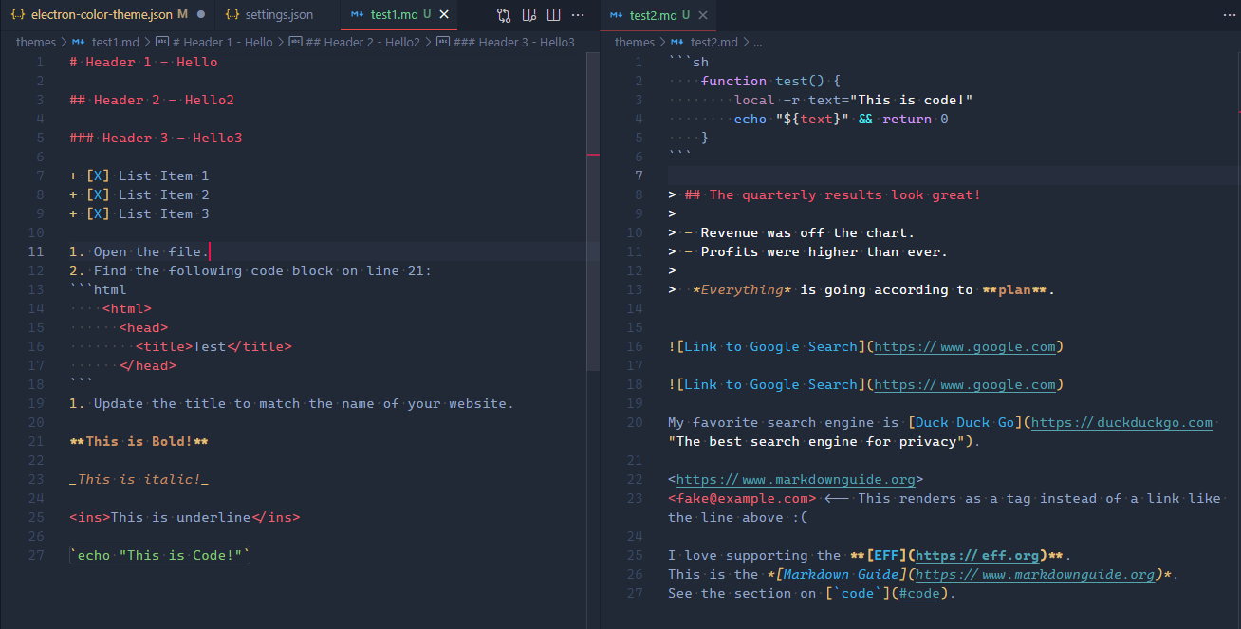Click the symbol icon before Header 2 breadcrumb
Image resolution: width=1241 pixels, height=629 pixels.
click(294, 42)
